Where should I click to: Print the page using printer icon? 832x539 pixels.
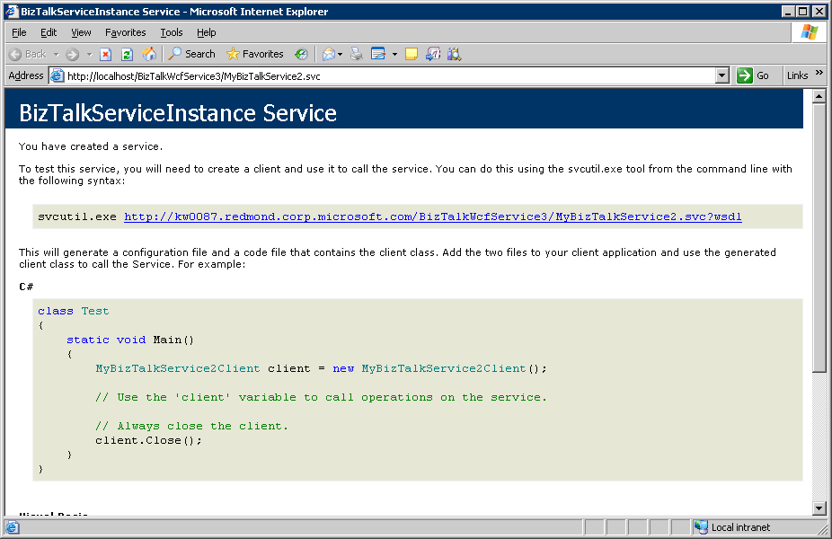357,54
